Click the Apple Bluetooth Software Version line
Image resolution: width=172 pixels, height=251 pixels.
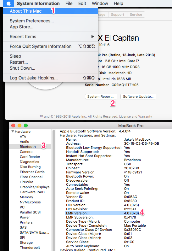tap(95, 131)
